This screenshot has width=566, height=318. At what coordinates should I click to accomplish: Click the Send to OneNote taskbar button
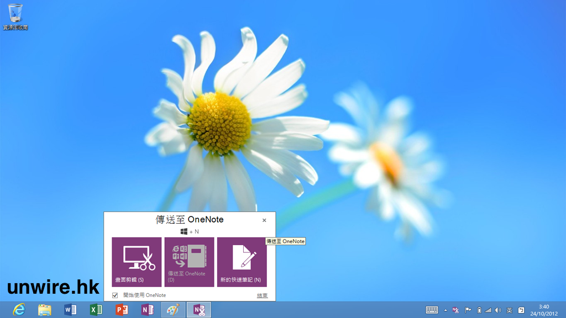tap(199, 310)
